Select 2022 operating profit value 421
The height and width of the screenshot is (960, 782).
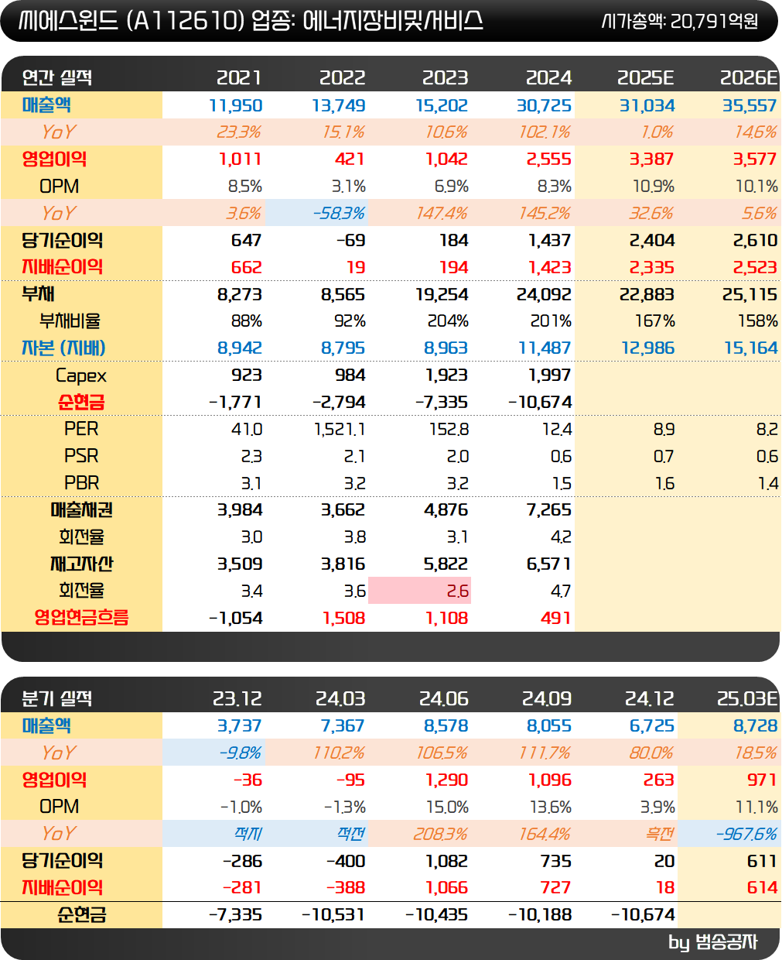click(350, 159)
